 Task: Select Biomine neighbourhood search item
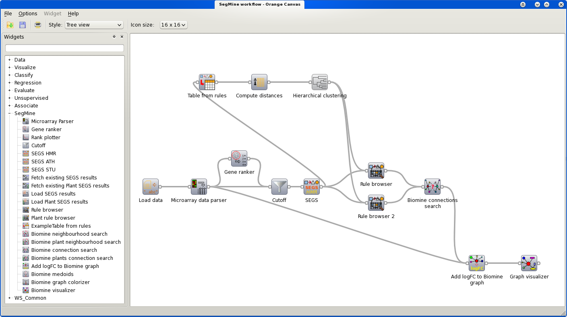(x=69, y=234)
